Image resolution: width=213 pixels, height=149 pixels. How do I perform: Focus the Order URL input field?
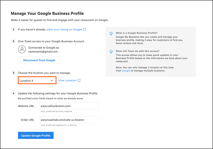pyautogui.click(x=69, y=120)
